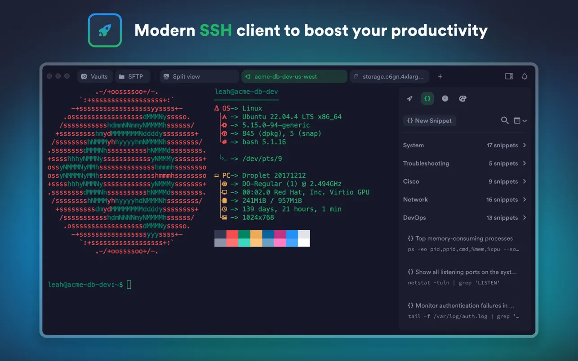This screenshot has height=361, width=578.
Task: Click the snippet search magnifier icon
Action: coord(505,120)
